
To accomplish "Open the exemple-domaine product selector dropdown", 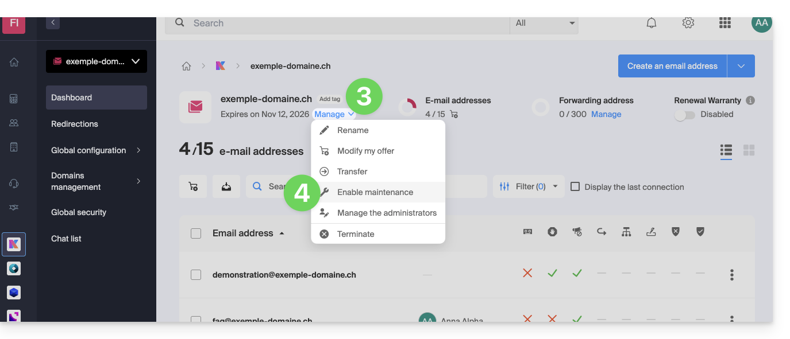I will pos(97,61).
